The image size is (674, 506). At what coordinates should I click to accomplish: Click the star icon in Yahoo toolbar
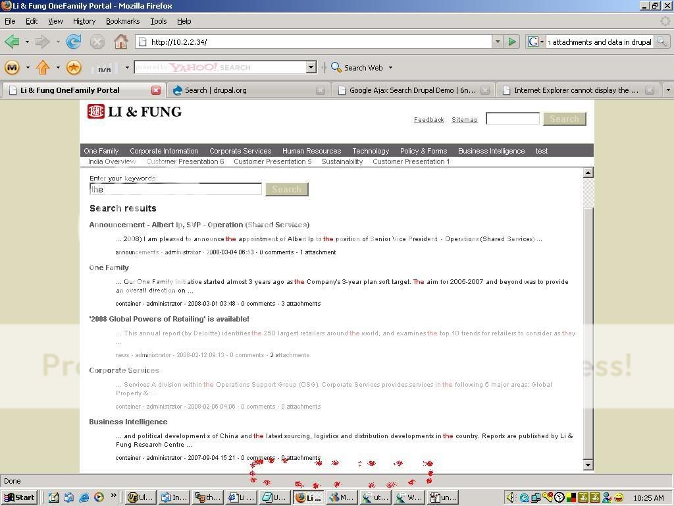[74, 67]
